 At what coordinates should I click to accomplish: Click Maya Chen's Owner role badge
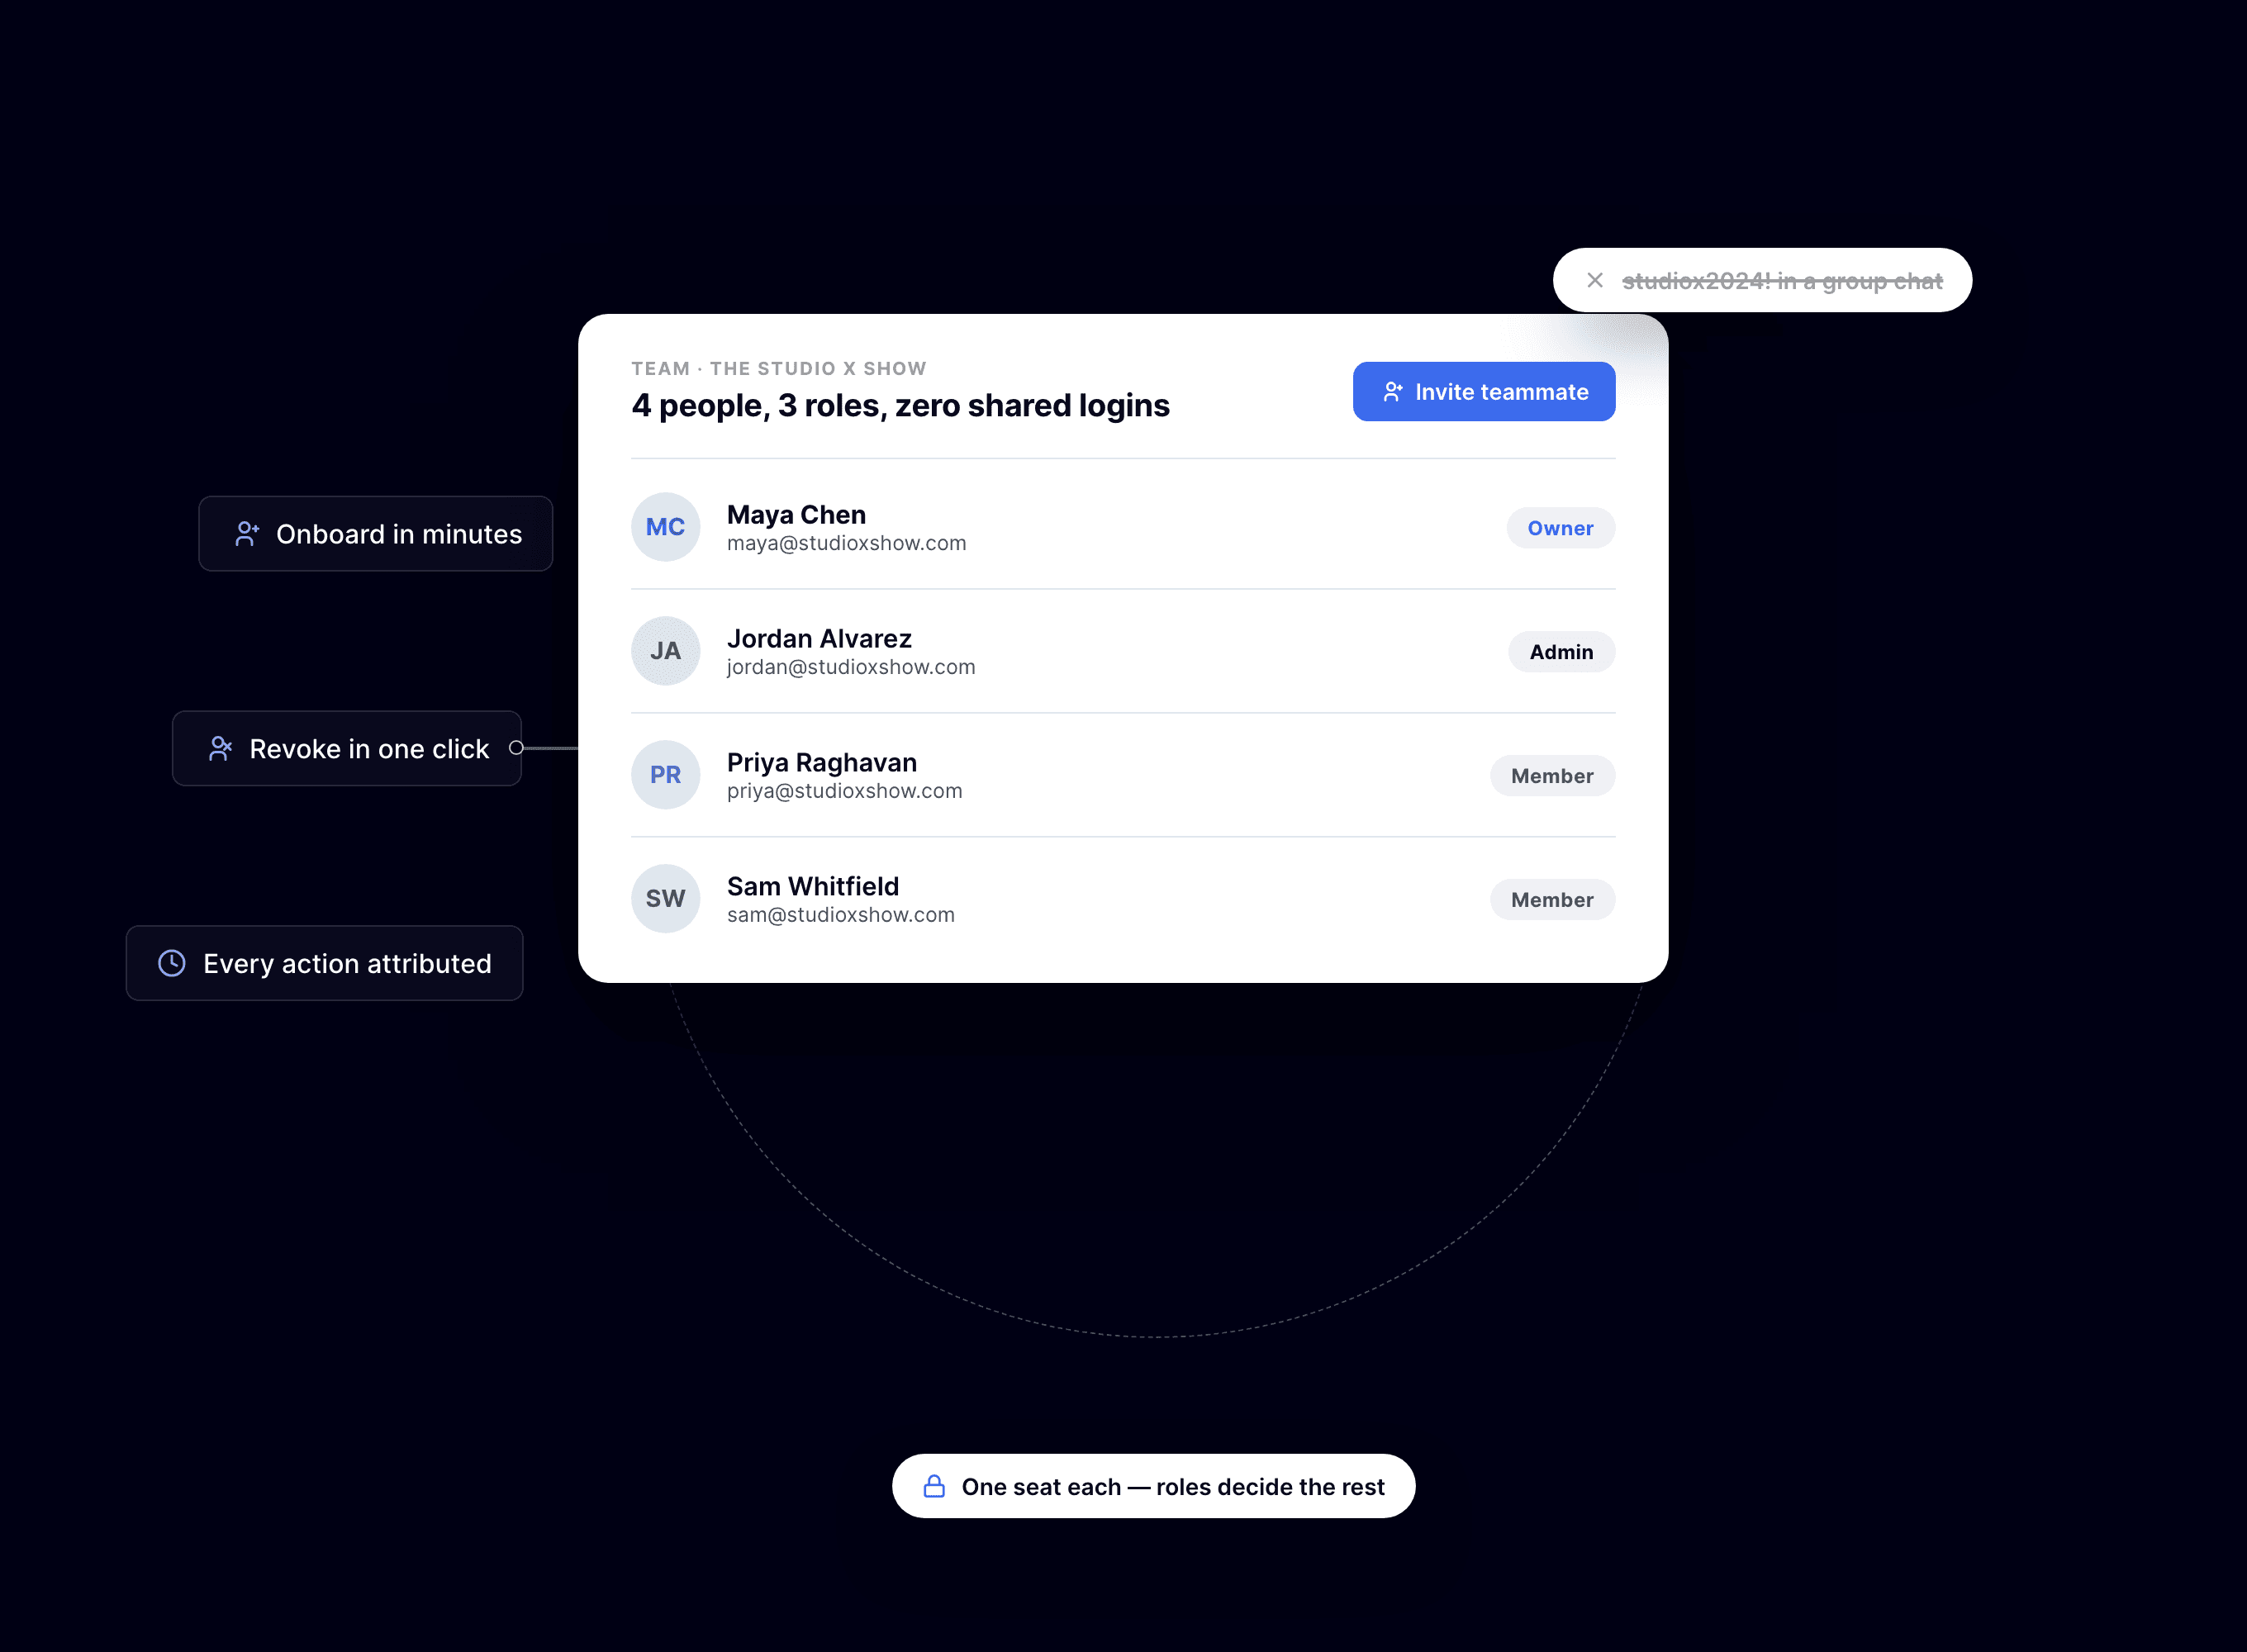click(x=1560, y=528)
